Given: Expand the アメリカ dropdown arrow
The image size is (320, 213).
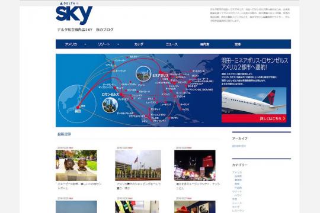Looking at the screenshot, I should pos(85,44).
